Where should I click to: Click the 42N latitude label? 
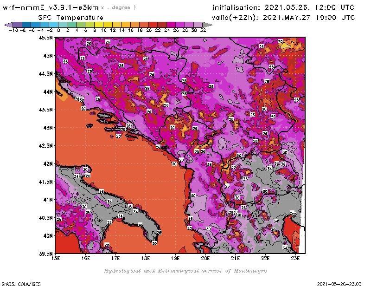tap(48, 164)
